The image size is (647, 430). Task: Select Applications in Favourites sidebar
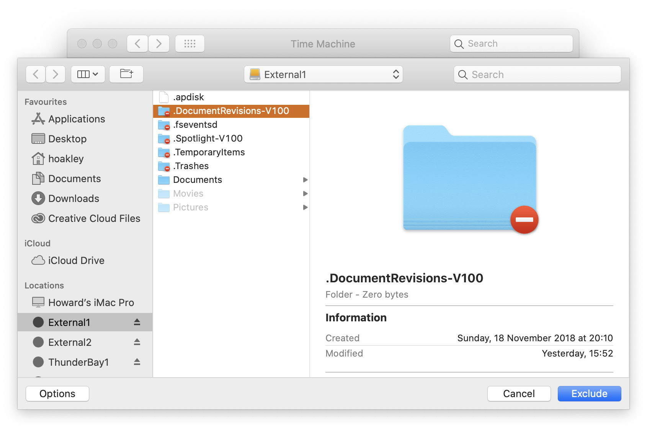click(77, 119)
